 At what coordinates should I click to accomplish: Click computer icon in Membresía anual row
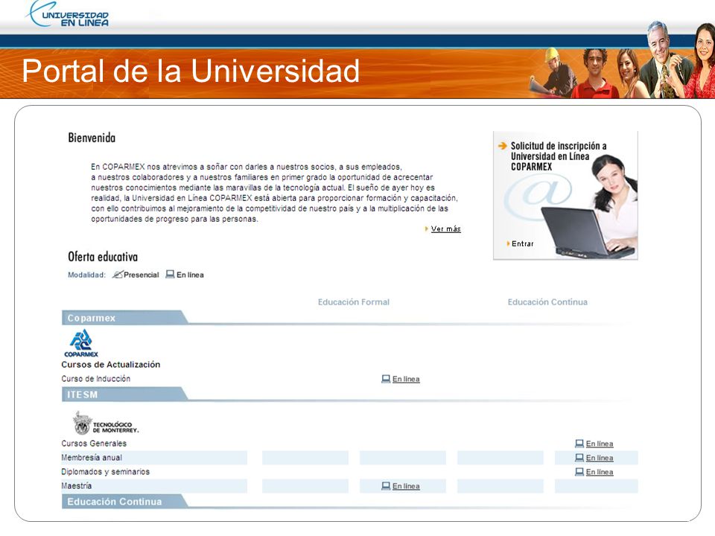point(579,458)
